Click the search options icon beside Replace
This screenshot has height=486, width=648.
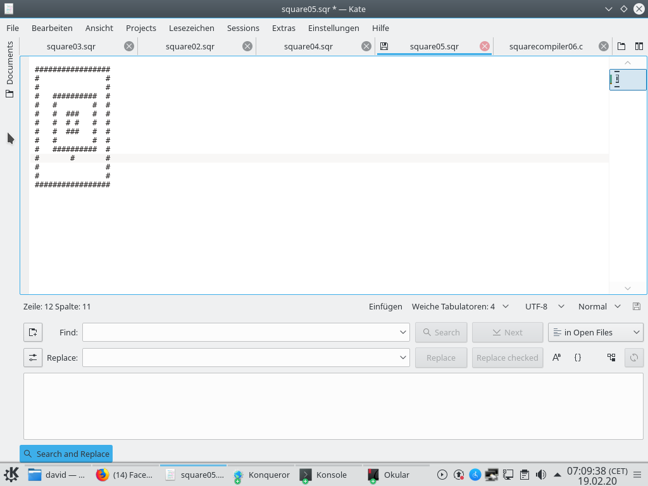(x=33, y=358)
